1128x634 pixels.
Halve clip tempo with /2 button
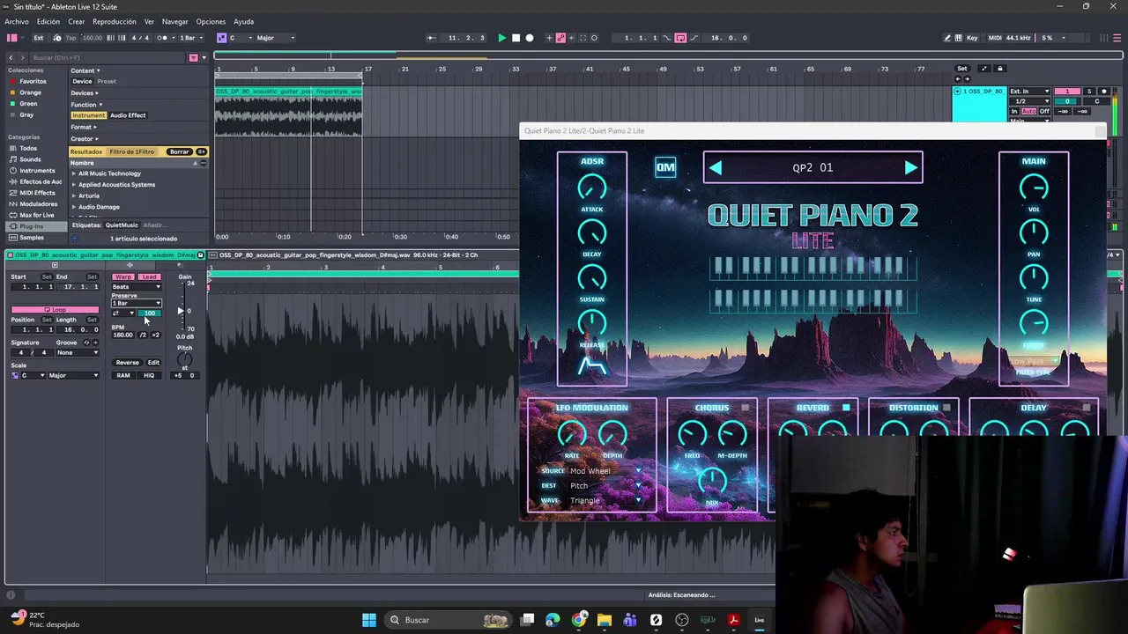pos(143,335)
